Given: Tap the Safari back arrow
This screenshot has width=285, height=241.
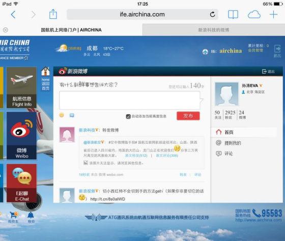Looking at the screenshot, I should tap(13, 14).
